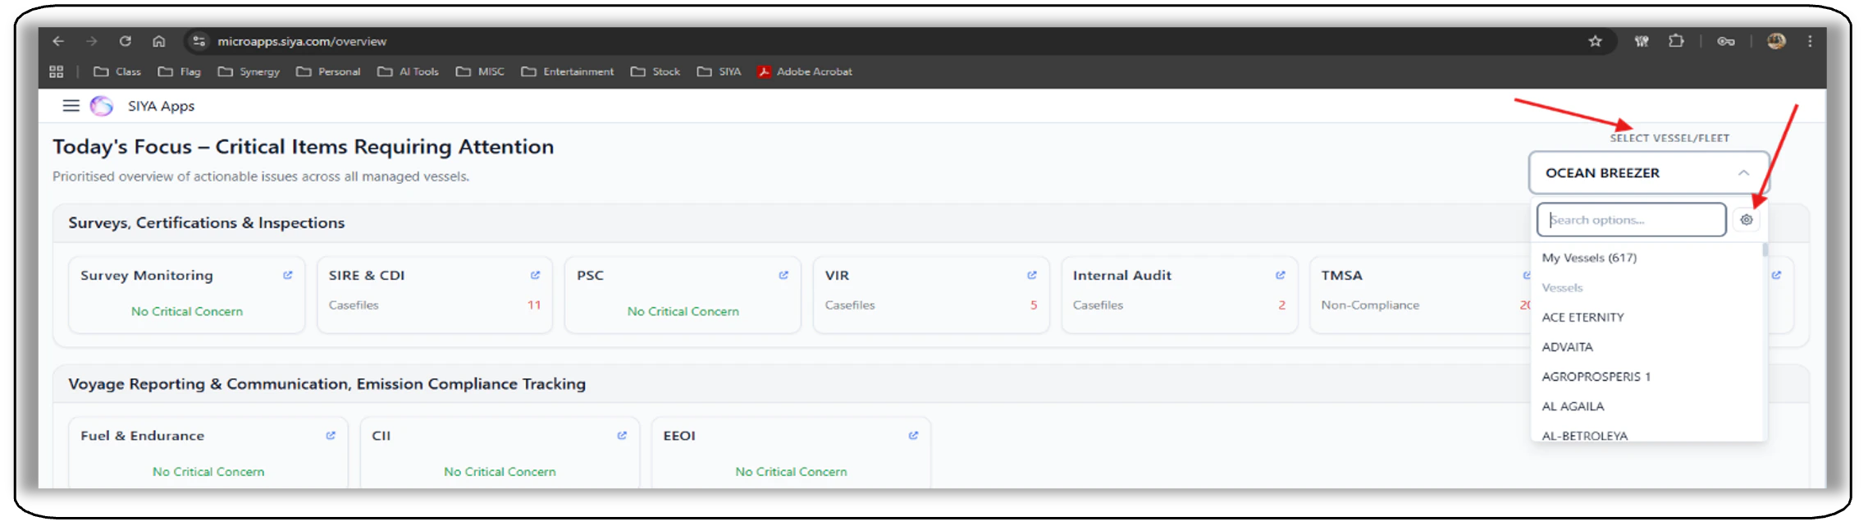Viewport: 1868px width, 526px height.
Task: Open EEOI card external link icon
Action: point(913,436)
